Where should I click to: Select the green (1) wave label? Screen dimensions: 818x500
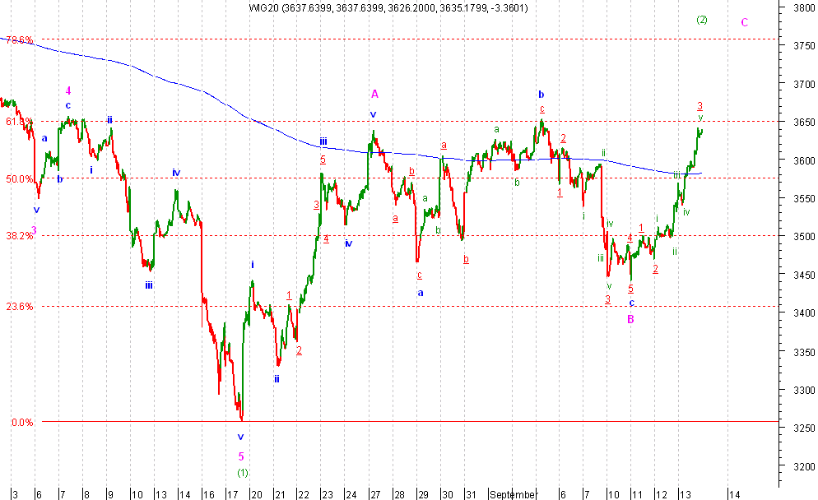click(243, 473)
